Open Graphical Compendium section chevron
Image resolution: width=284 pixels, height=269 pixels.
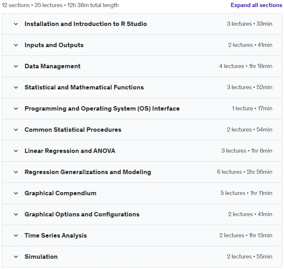tap(16, 193)
